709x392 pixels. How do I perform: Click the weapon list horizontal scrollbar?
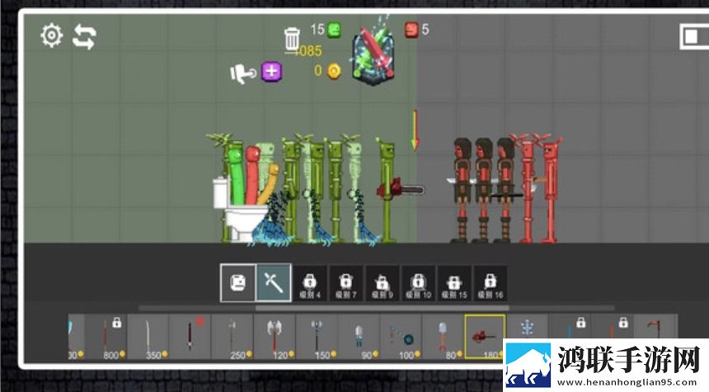click(382, 308)
